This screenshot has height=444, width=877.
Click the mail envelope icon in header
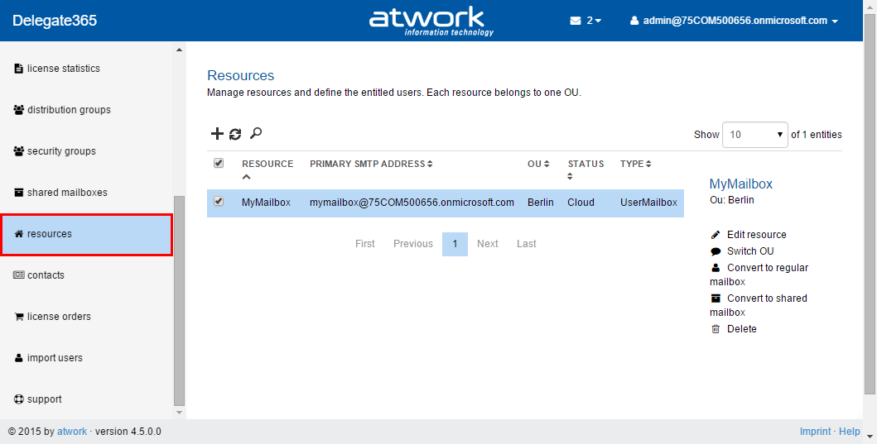576,21
